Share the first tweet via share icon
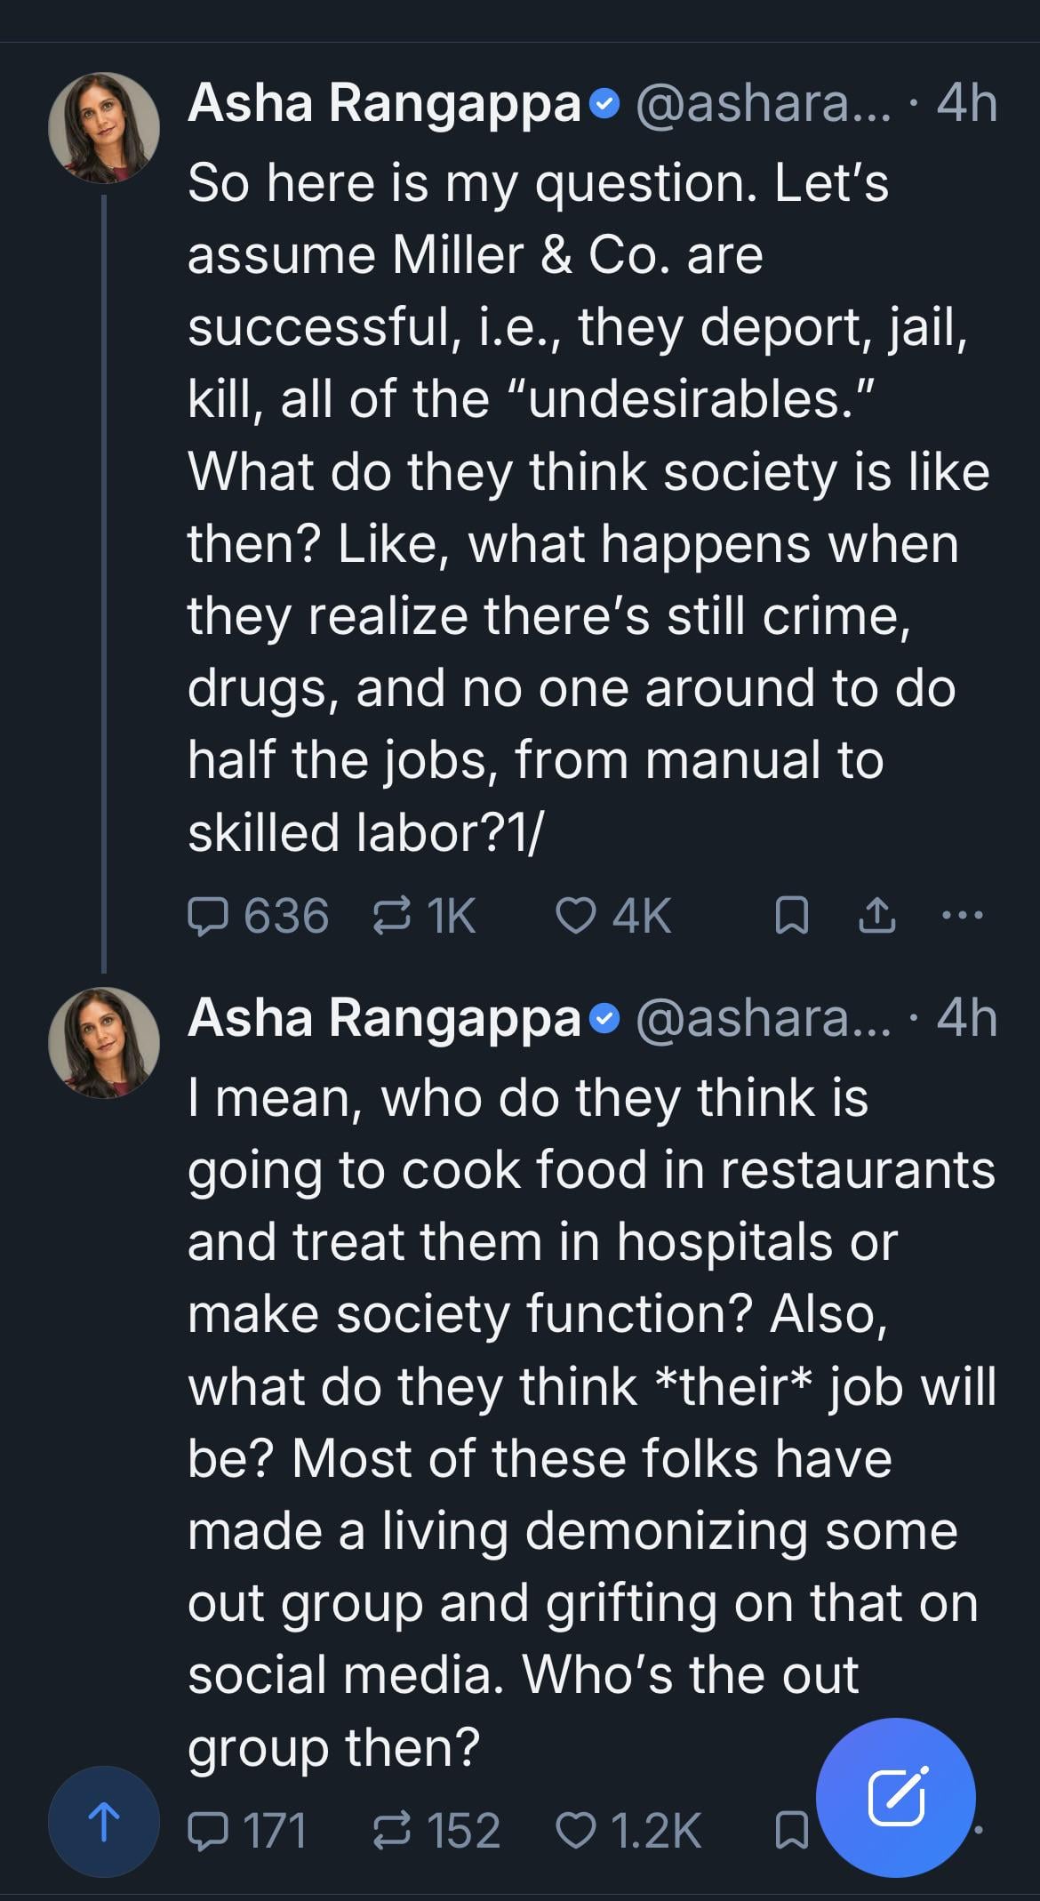Image resolution: width=1040 pixels, height=1901 pixels. (876, 916)
